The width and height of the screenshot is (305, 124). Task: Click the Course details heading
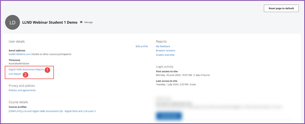pos(18,102)
